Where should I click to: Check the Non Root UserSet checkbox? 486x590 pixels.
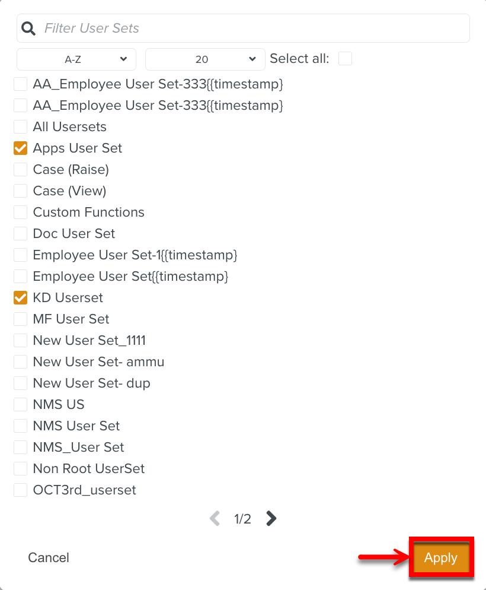(x=20, y=468)
